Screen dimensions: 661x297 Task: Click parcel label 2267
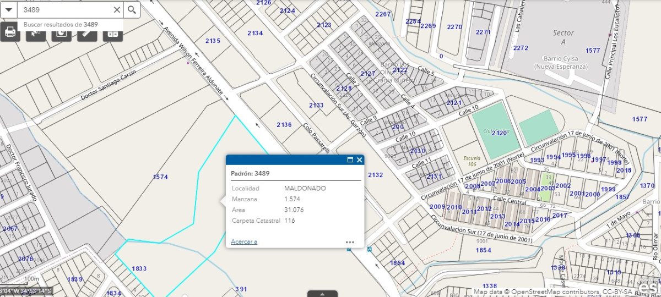(x=382, y=14)
